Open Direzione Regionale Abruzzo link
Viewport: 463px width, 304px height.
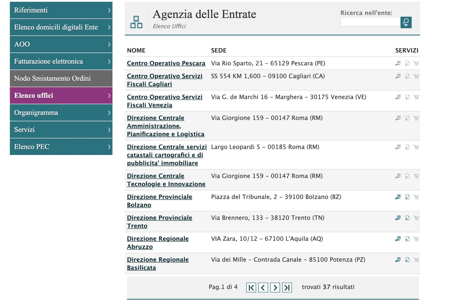pyautogui.click(x=158, y=243)
